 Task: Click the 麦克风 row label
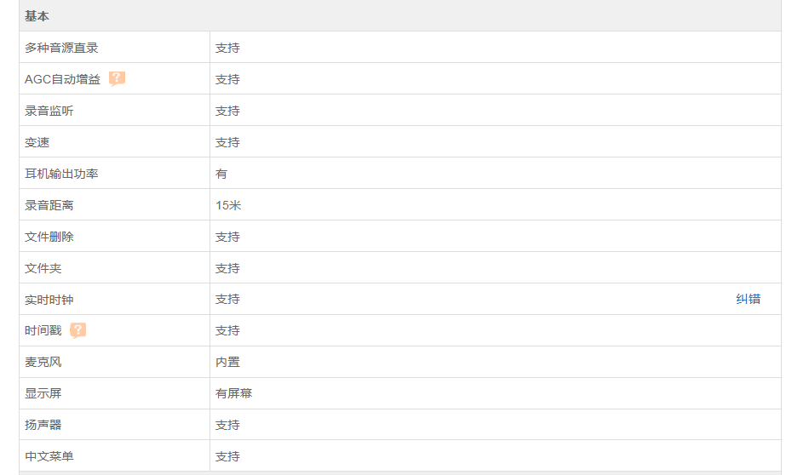tap(43, 362)
